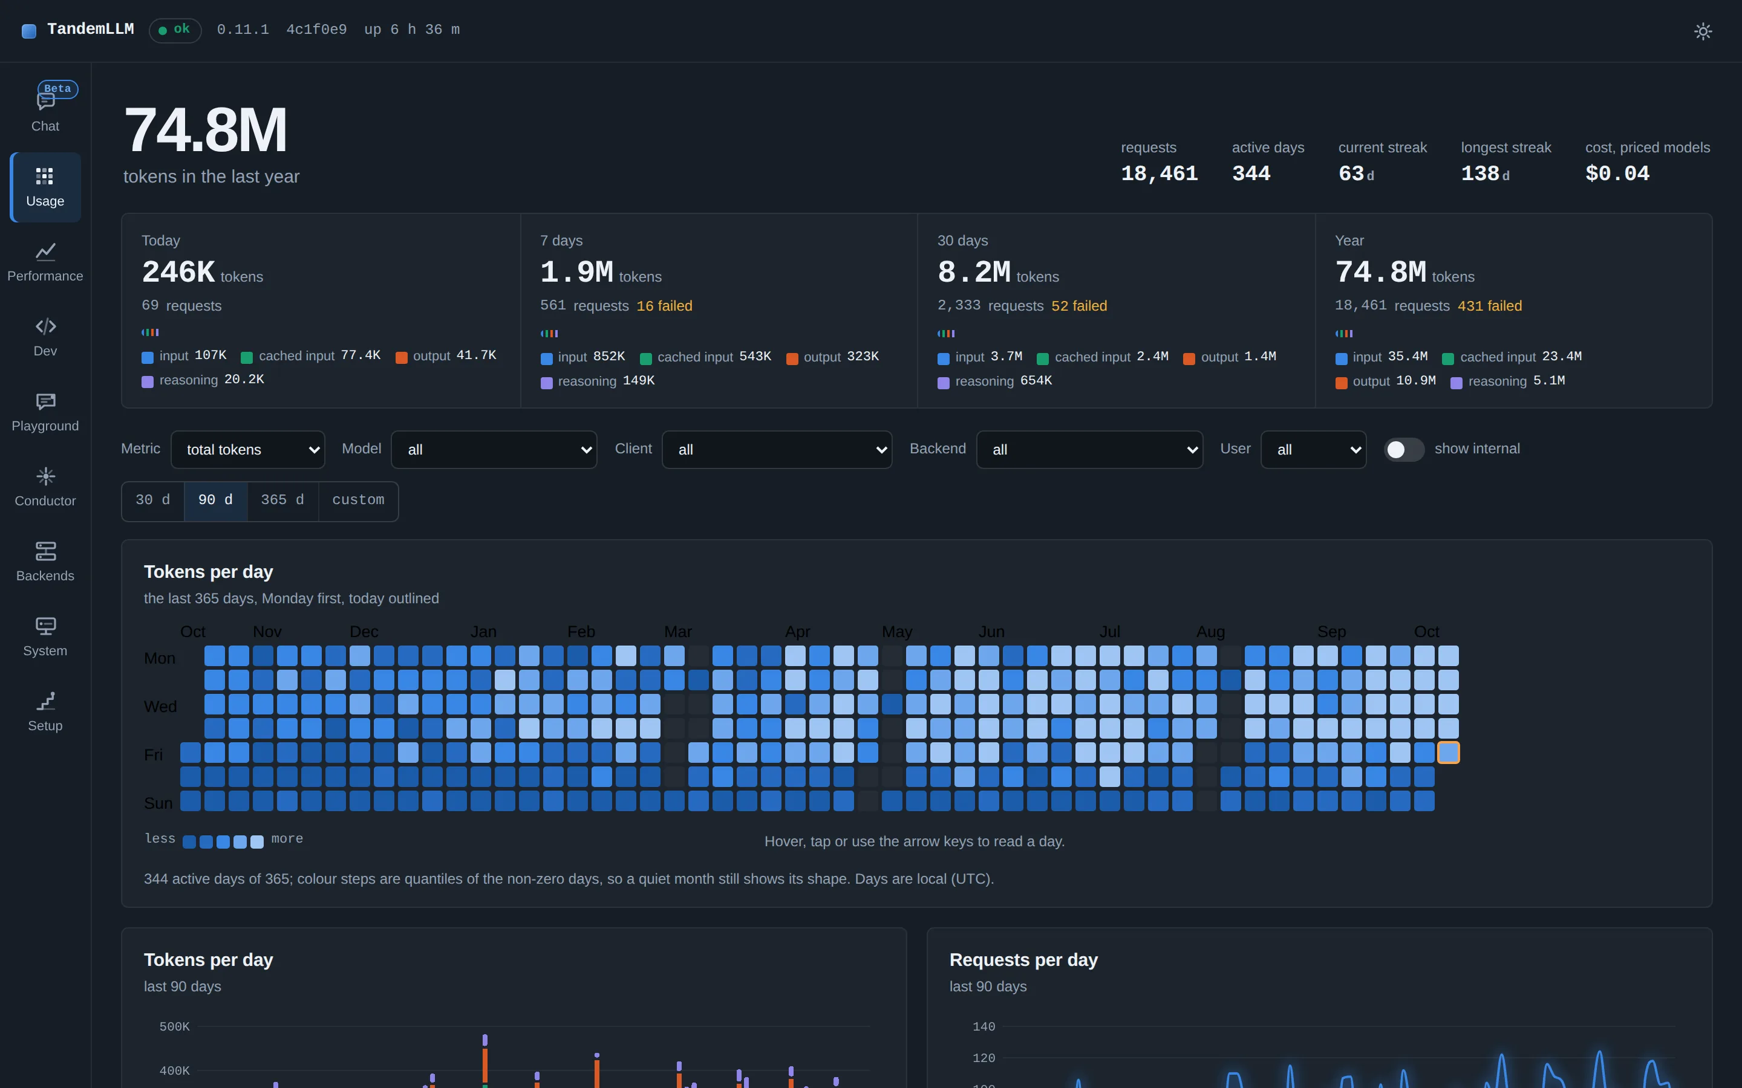Toggle the show internal switch
The image size is (1742, 1088).
click(1404, 449)
